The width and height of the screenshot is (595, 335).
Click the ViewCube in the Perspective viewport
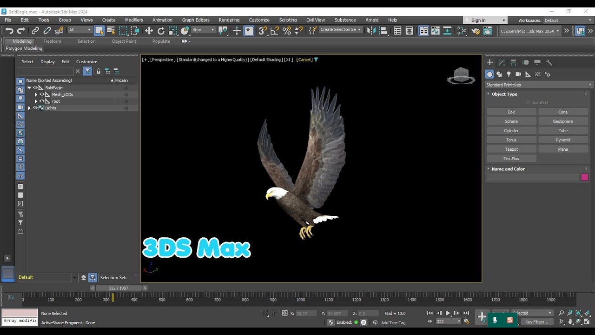click(461, 76)
